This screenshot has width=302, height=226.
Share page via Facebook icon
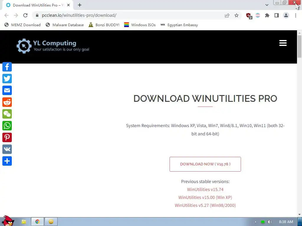pos(7,67)
